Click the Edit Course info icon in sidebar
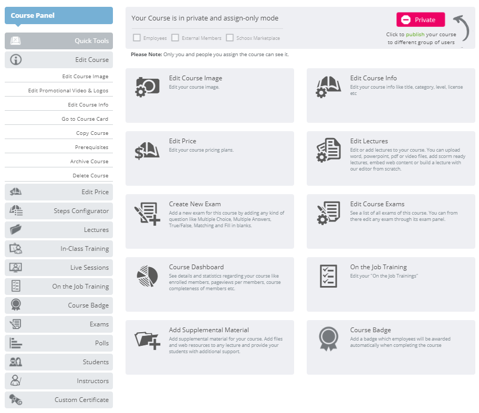 click(x=16, y=59)
